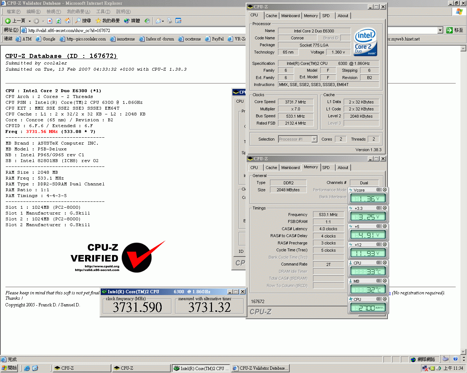Expand the address bar URL dropdown
467x373 pixels.
[440, 30]
